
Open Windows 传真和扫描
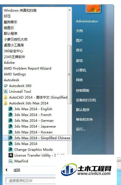pos(20,10)
